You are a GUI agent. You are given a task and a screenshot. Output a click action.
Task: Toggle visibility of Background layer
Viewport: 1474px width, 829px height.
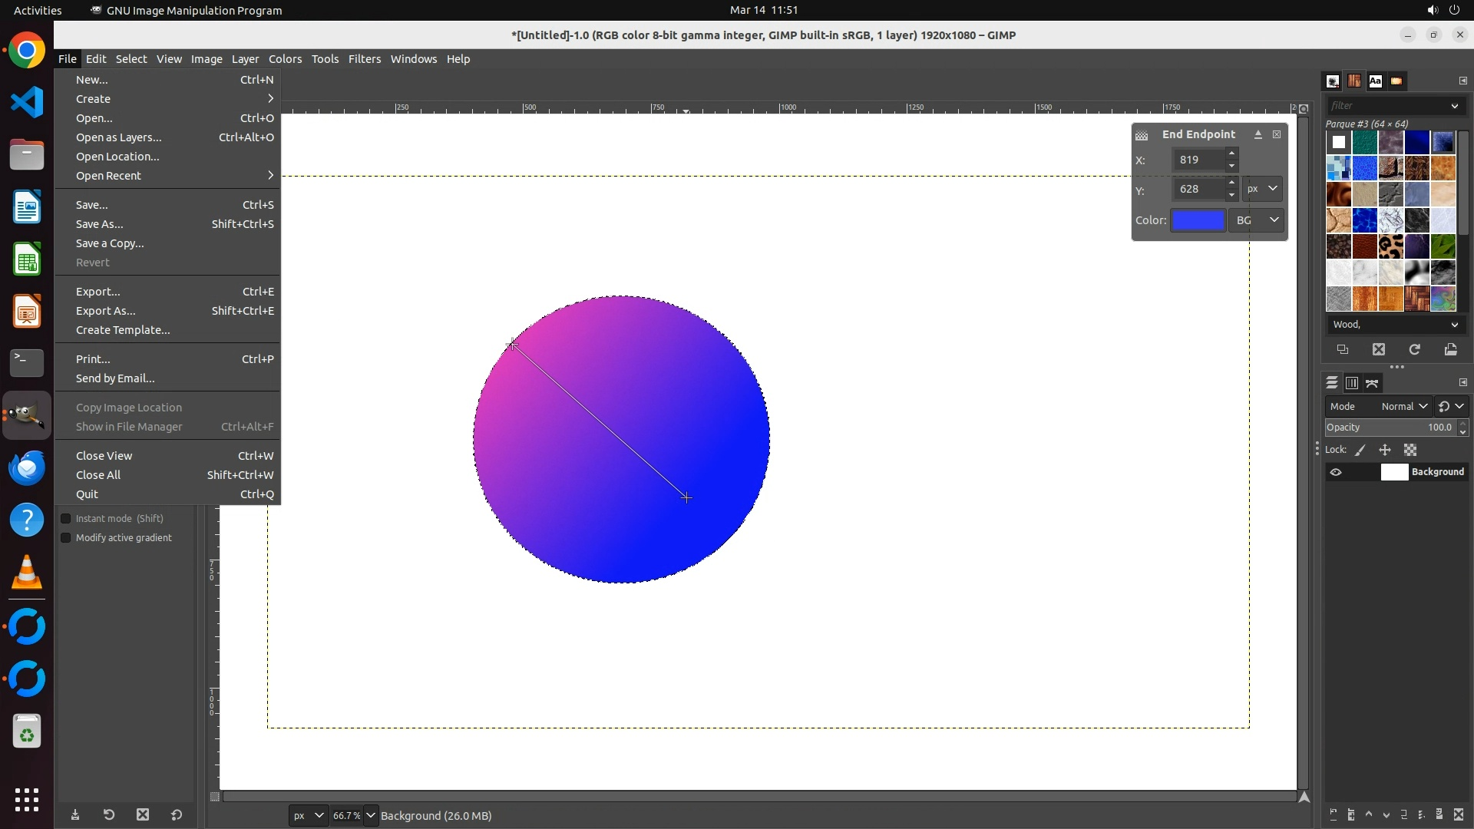(1336, 472)
